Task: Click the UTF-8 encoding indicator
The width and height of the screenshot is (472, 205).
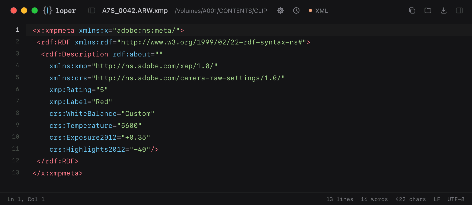Action: coord(456,199)
